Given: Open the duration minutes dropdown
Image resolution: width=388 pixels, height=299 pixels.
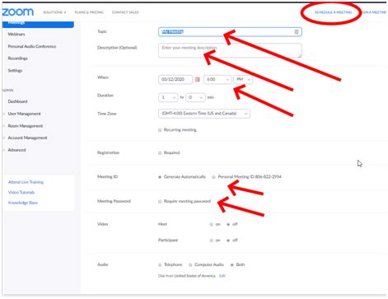Looking at the screenshot, I should [x=195, y=97].
